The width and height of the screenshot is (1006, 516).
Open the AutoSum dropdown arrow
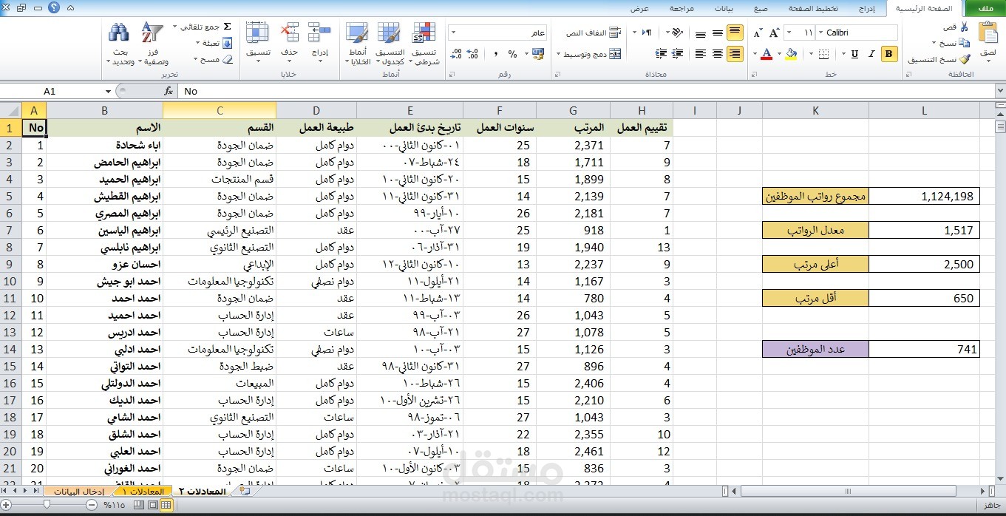(176, 27)
